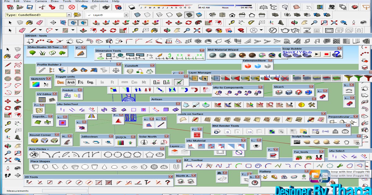Switch to the Iso view house icon

(212, 15)
